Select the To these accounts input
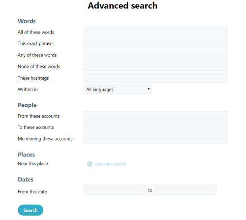Screen dimensions: 246x220 [x=155, y=127]
